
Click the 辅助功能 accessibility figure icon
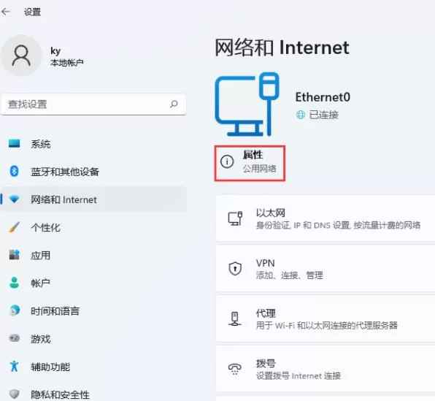click(14, 366)
